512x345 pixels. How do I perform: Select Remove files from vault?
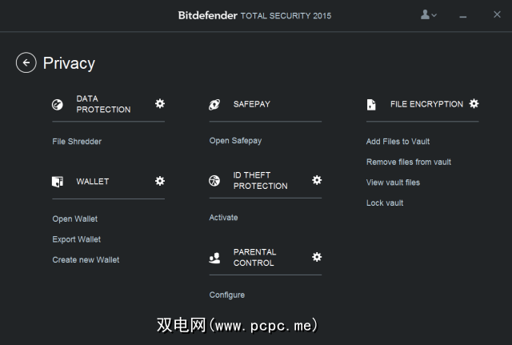pyautogui.click(x=408, y=162)
